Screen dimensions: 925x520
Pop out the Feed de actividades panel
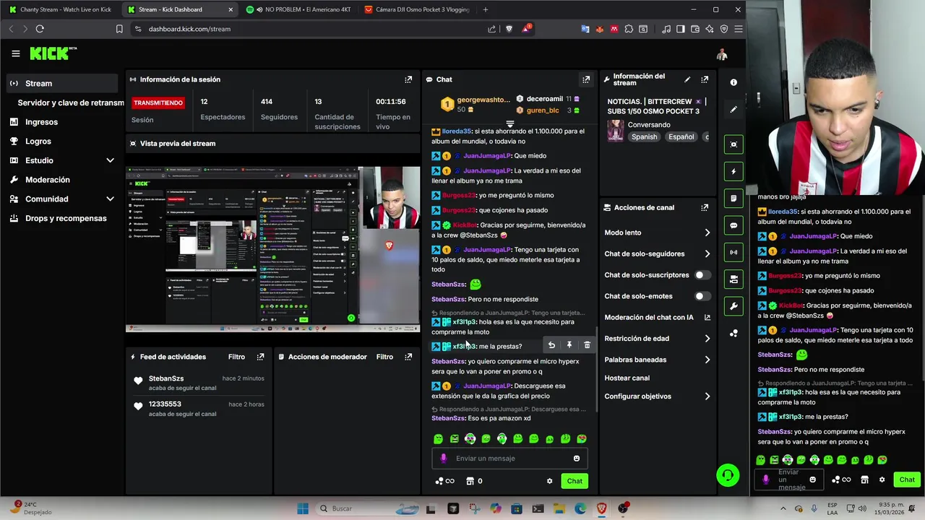click(261, 357)
